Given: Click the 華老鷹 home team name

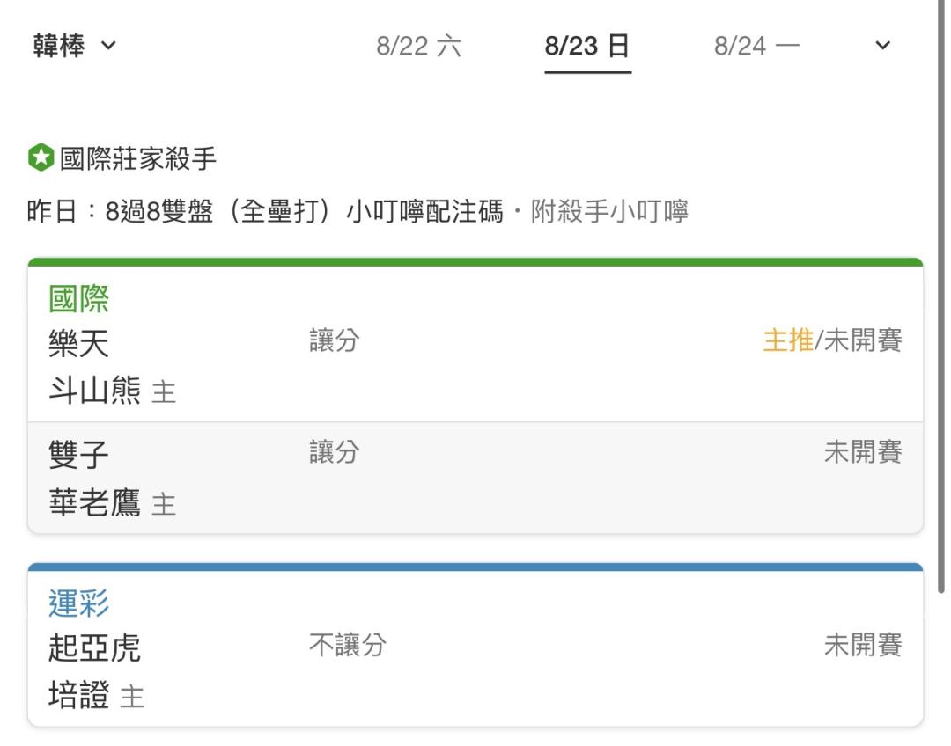Looking at the screenshot, I should coord(94,502).
